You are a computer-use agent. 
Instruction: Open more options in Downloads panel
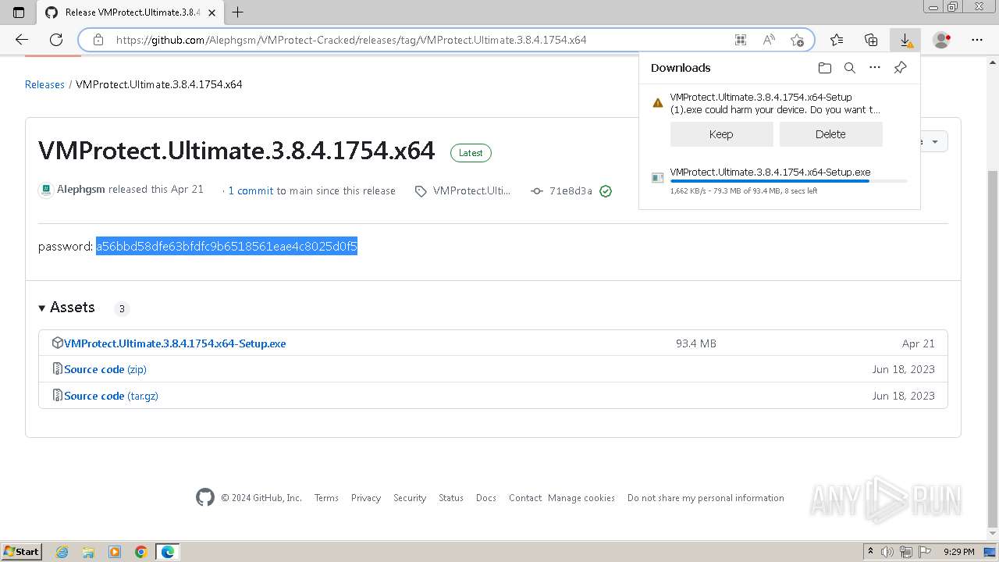[875, 68]
